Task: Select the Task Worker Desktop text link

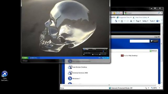Action: 80,67
